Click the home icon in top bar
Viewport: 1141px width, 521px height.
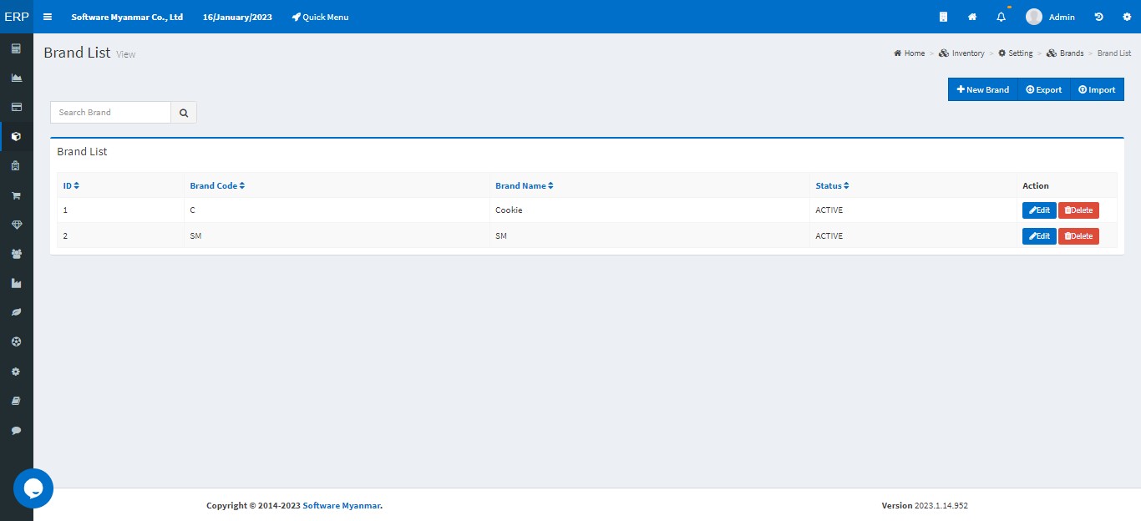point(972,17)
